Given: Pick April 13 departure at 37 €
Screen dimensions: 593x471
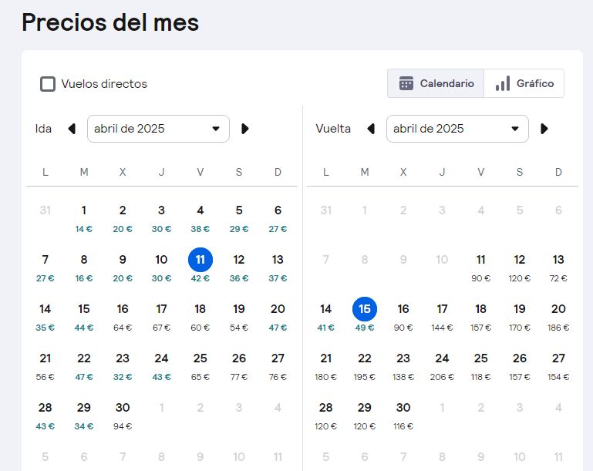Looking at the screenshot, I should (x=278, y=268).
